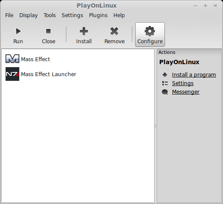Select the Mass Effect Launcher entry text

pyautogui.click(x=49, y=74)
